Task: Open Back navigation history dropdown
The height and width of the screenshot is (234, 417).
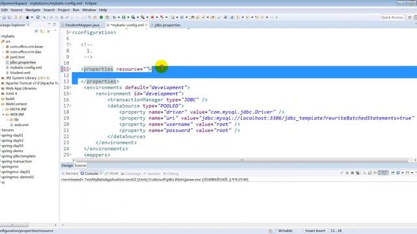Action: [x=267, y=18]
